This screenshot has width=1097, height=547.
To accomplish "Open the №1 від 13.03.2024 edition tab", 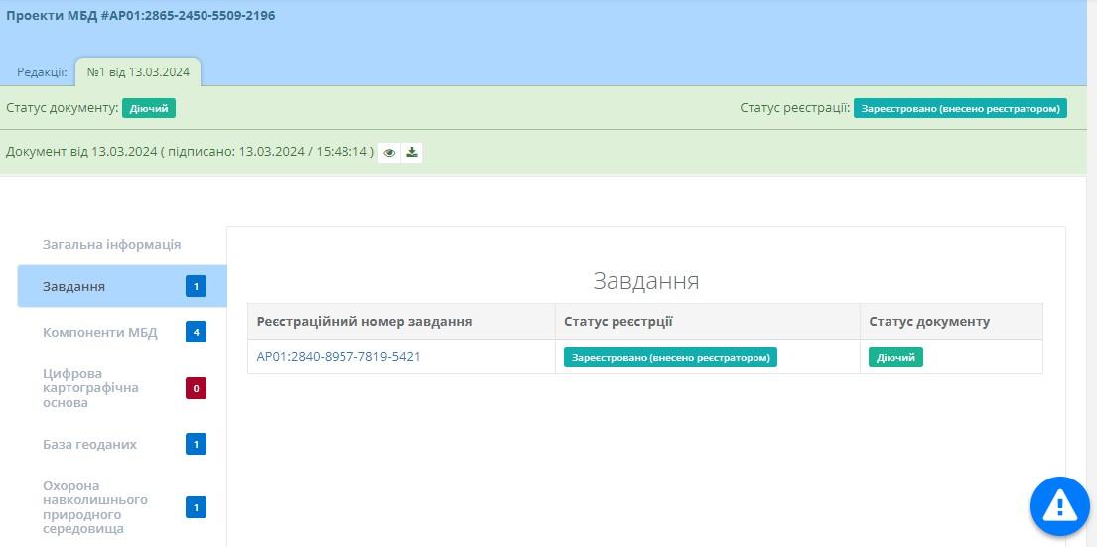I will click(138, 71).
